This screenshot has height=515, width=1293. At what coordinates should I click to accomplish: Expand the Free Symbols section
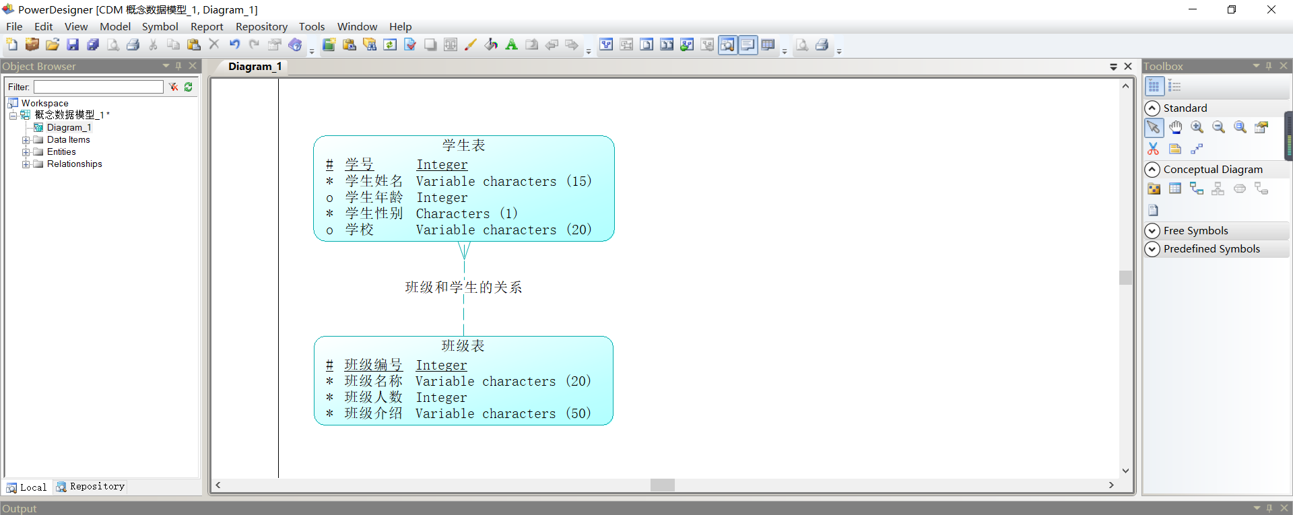coord(1152,231)
